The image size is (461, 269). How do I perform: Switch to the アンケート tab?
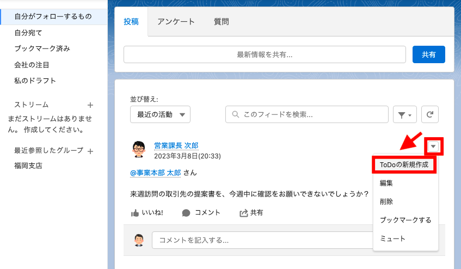pyautogui.click(x=176, y=22)
